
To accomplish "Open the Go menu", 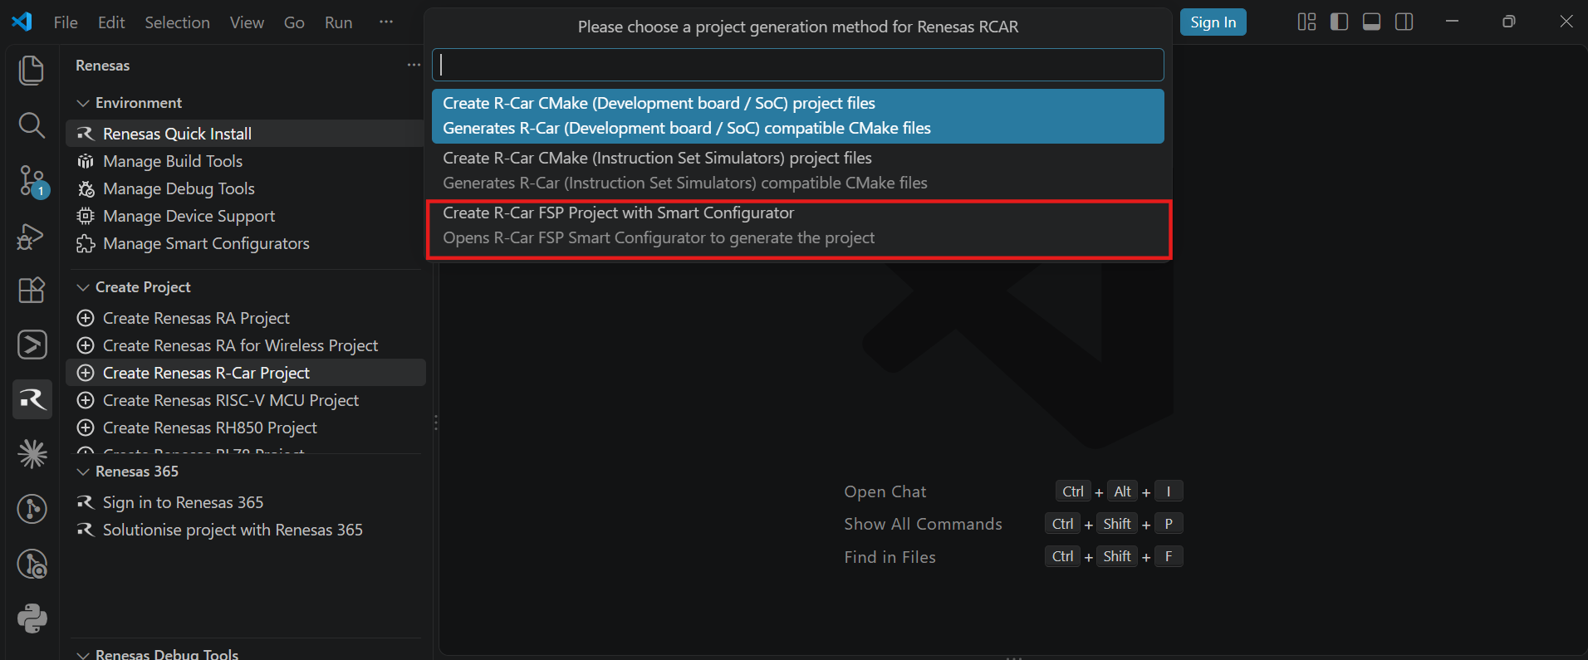I will coord(294,22).
